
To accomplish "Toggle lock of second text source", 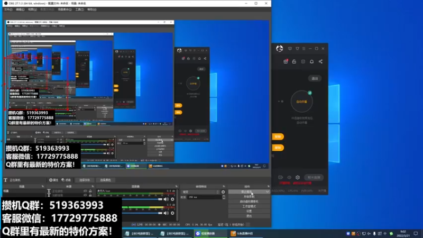I will tap(90, 195).
